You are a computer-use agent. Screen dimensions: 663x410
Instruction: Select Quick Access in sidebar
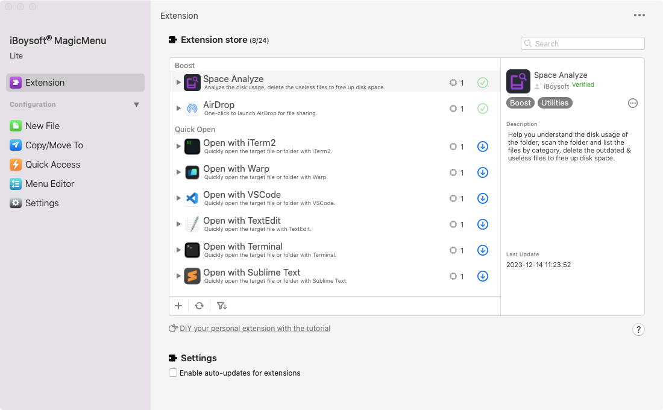tap(45, 165)
